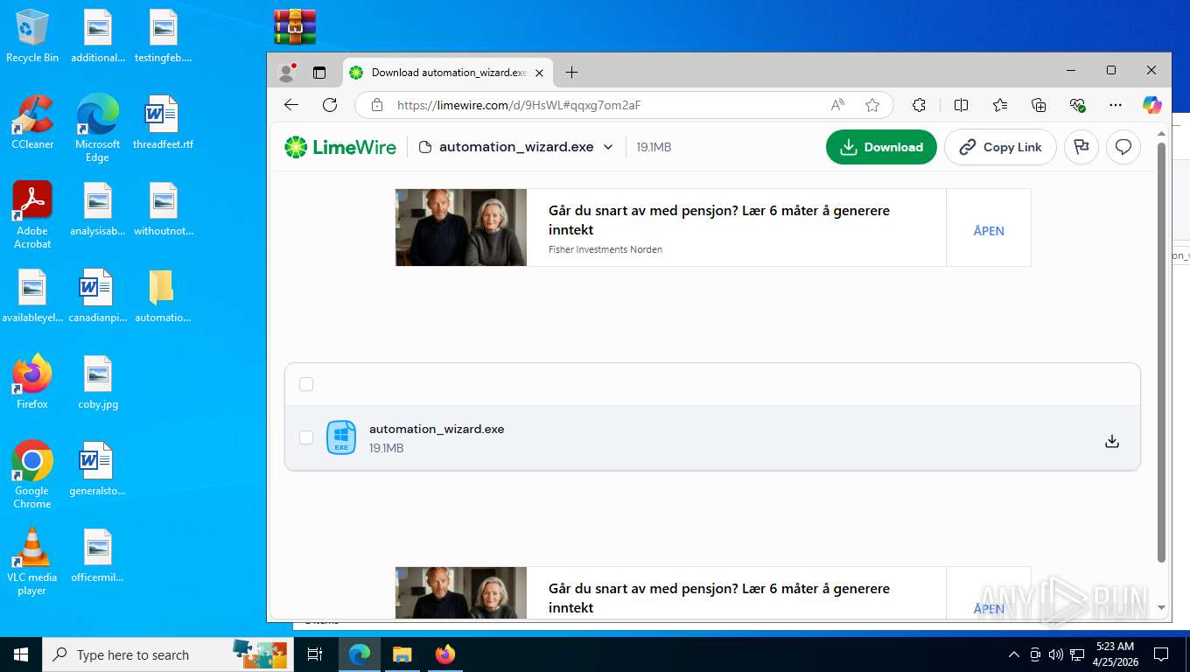Reload the page with refresh icon
Screen dimensions: 1190x672
[330, 105]
